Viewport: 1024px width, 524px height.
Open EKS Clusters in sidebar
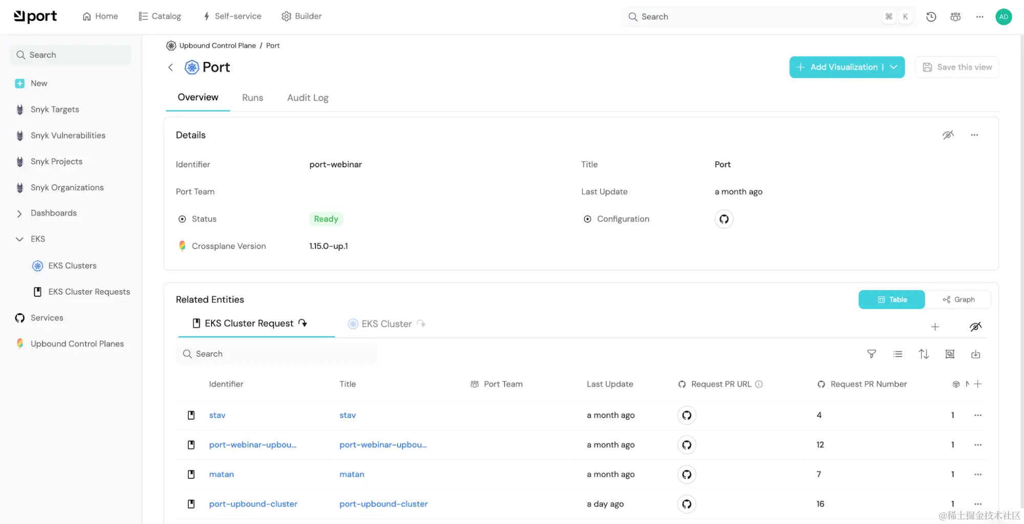(65, 266)
